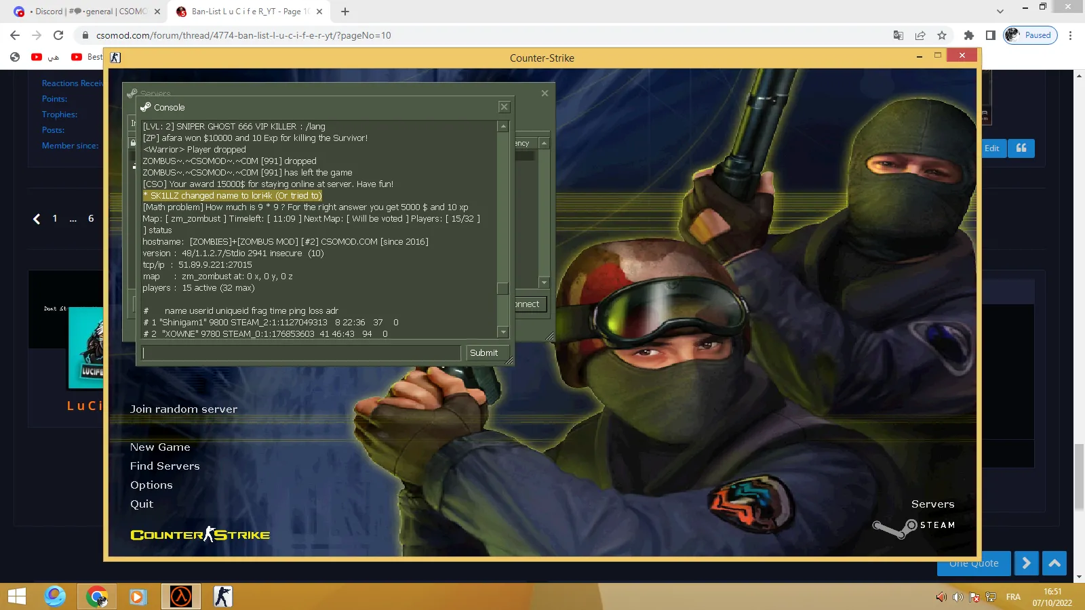Image resolution: width=1085 pixels, height=610 pixels.
Task: Click the Paused profile button
Action: [1030, 35]
